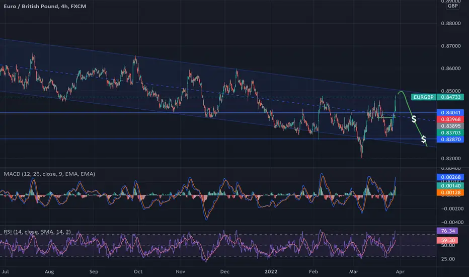Viewport: 469px width, 277px height.
Task: Click the Sep label on time axis
Action: pyautogui.click(x=94, y=271)
